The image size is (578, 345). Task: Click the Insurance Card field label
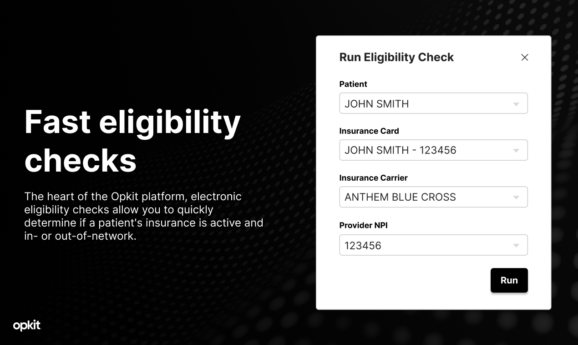(369, 131)
